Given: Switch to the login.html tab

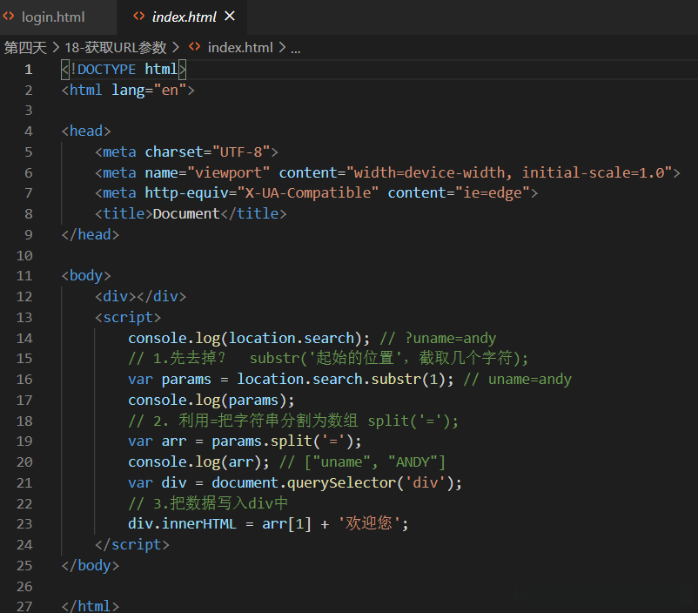Looking at the screenshot, I should point(54,17).
